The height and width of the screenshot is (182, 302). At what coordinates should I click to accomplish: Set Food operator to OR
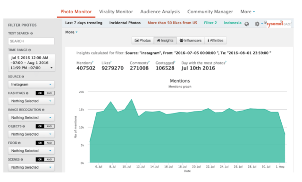click(x=40, y=143)
